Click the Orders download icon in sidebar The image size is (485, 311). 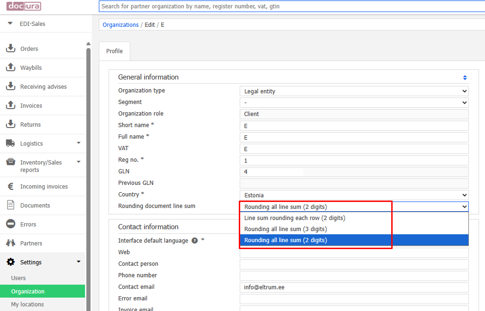coord(10,49)
